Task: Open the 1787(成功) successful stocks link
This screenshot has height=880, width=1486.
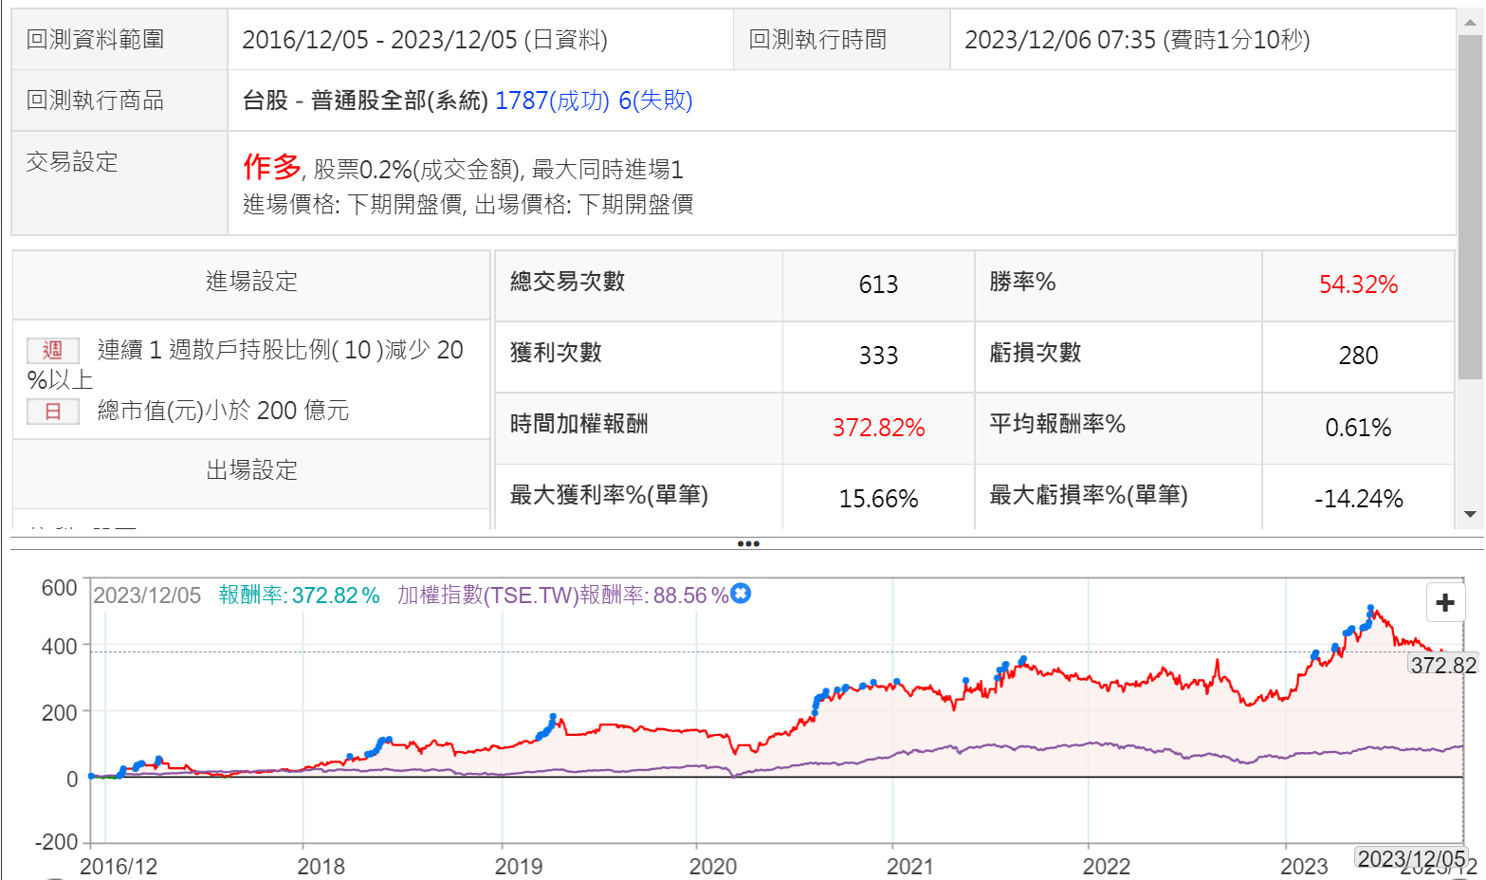Action: click(551, 101)
